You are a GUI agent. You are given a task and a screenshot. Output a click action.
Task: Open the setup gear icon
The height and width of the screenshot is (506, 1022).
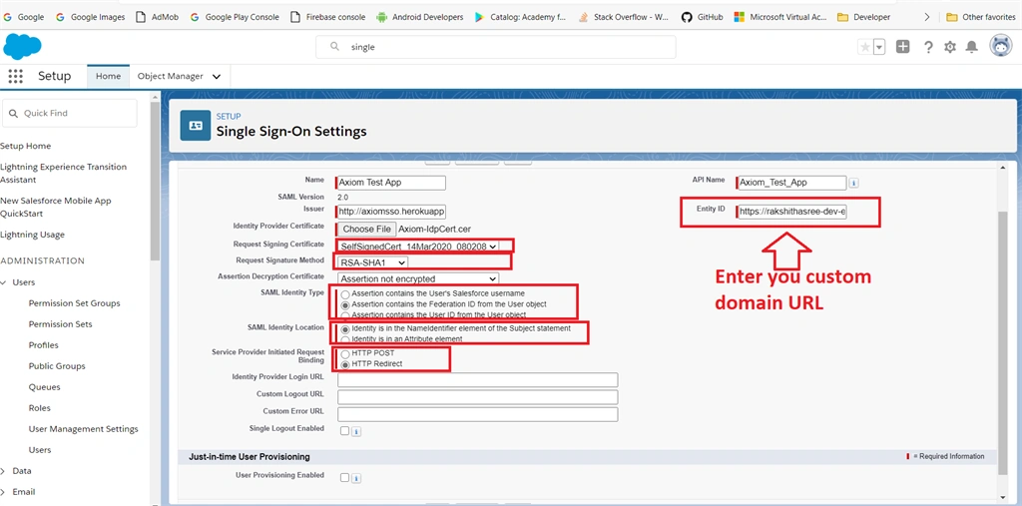pyautogui.click(x=950, y=47)
